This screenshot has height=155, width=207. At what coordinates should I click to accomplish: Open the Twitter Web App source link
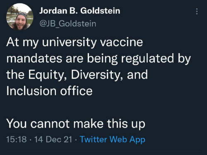[x=113, y=139]
